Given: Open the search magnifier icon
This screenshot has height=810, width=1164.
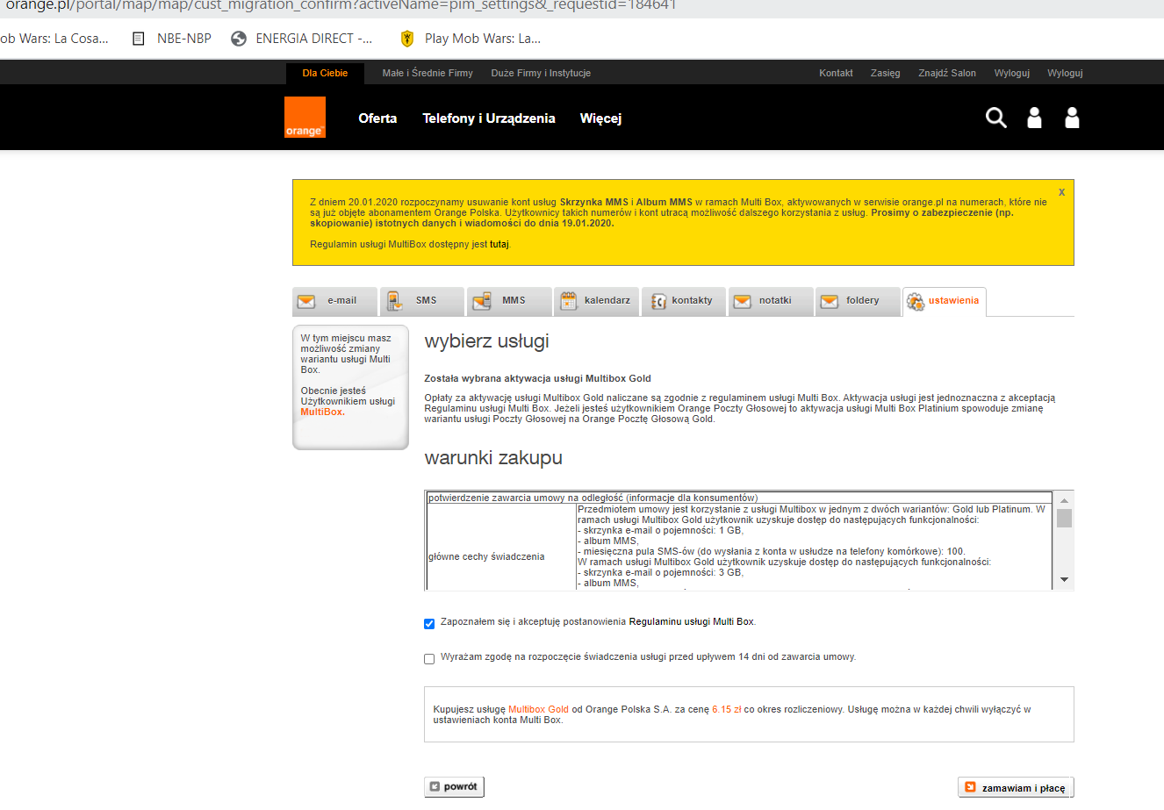Looking at the screenshot, I should click(x=995, y=118).
